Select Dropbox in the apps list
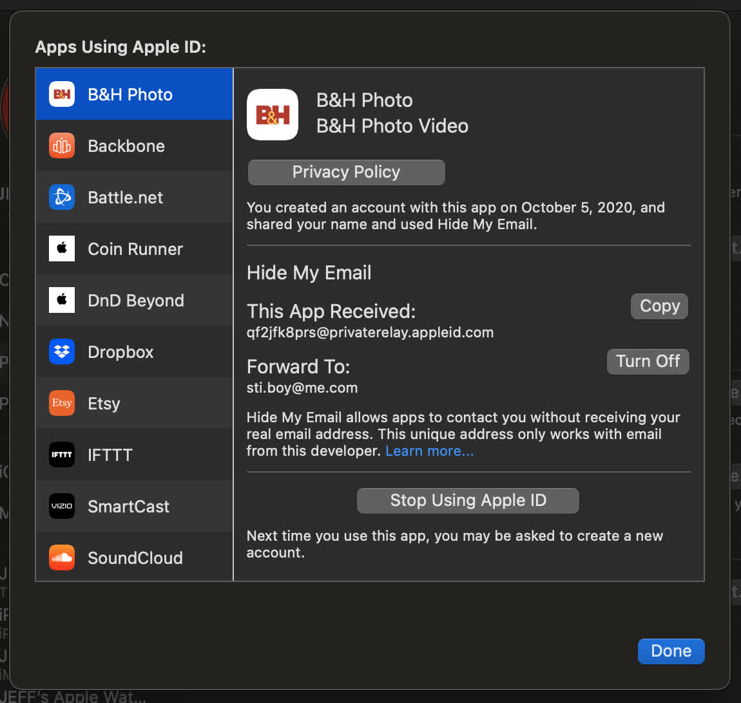The height and width of the screenshot is (703, 741). [134, 351]
